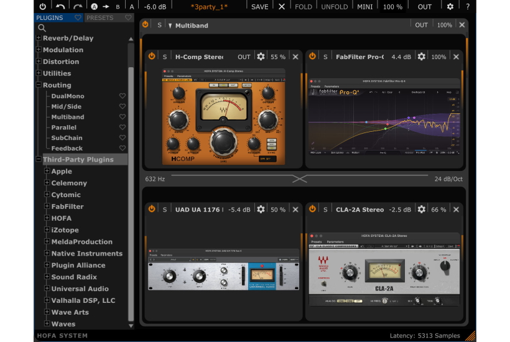Viewport: 510px width, 342px height.
Task: Click the -6.0 dB gain field
Action: pos(155,6)
